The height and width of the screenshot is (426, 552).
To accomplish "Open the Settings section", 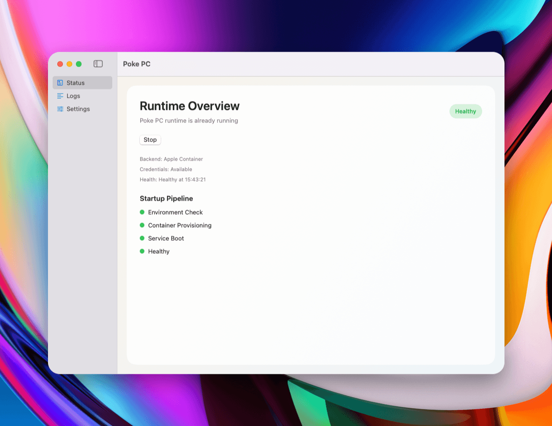I will (82, 108).
